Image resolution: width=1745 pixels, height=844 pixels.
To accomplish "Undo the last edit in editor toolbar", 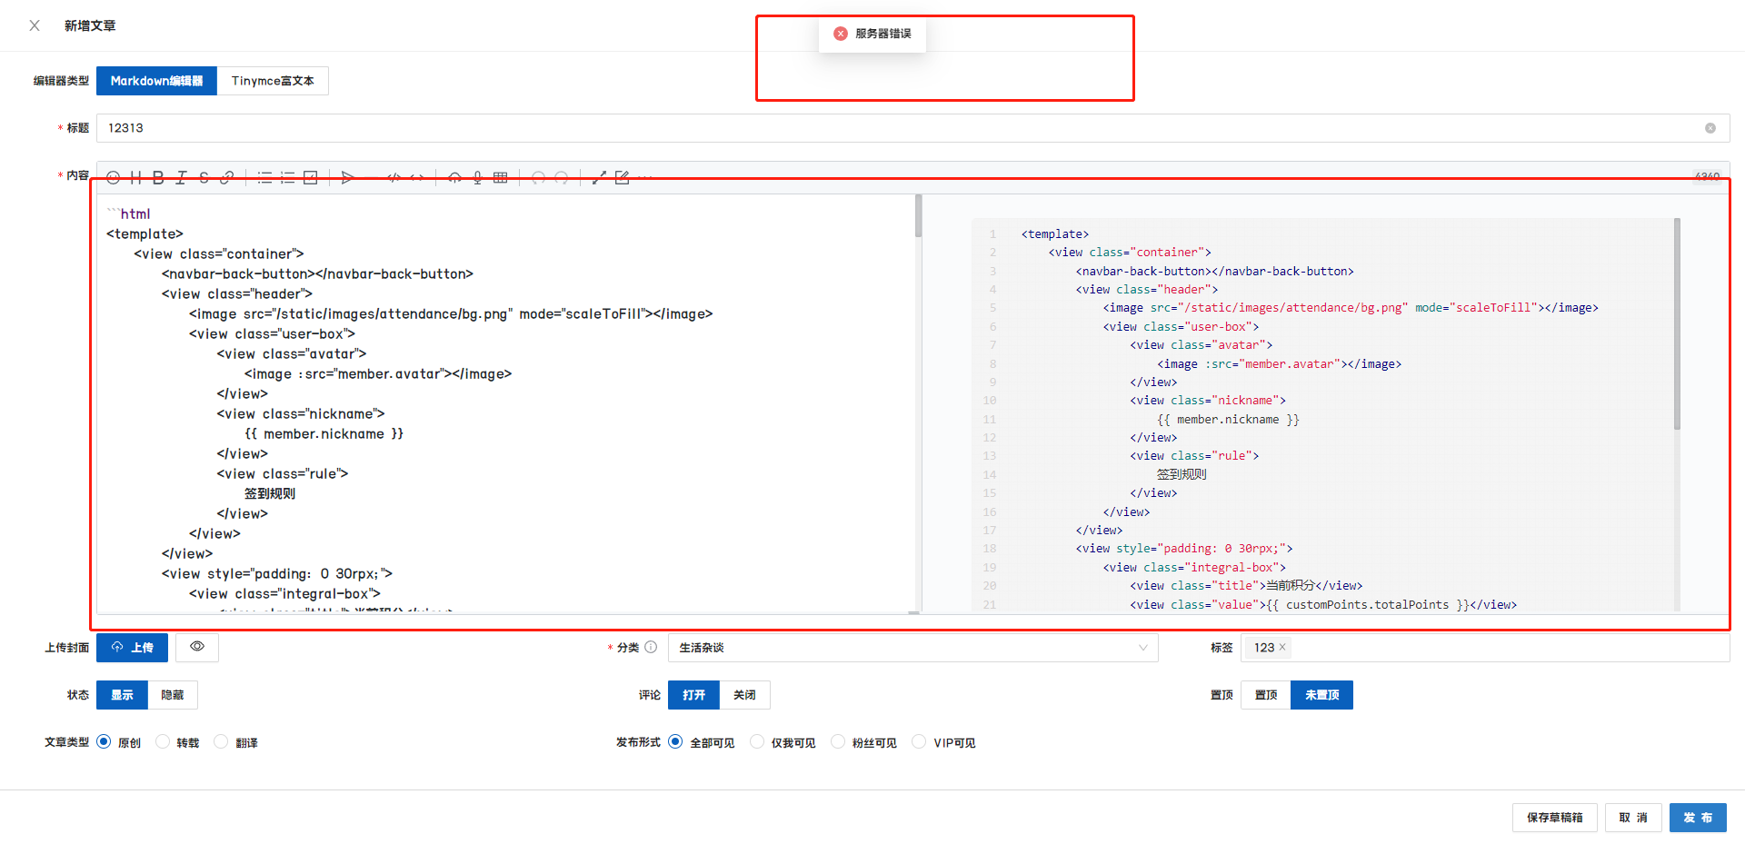I will point(538,178).
